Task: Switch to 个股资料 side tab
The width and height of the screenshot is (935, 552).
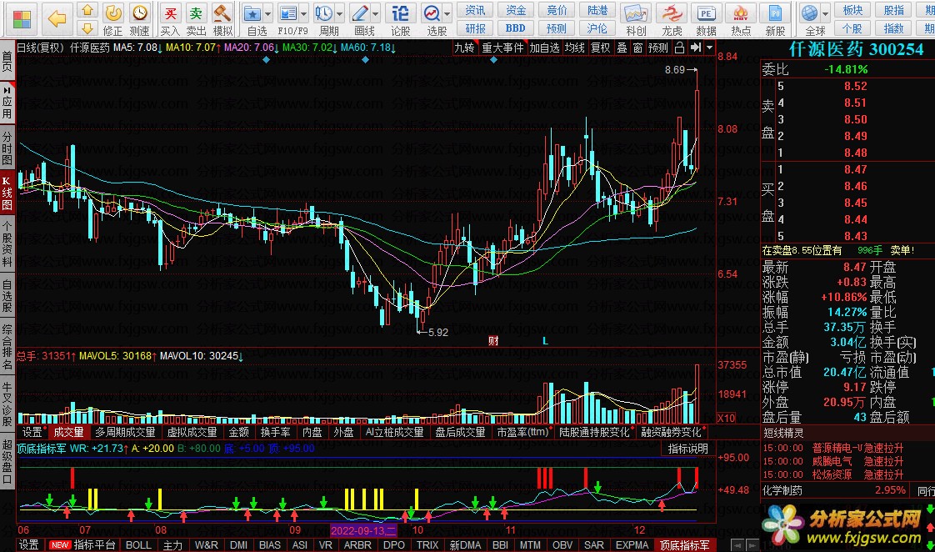Action: (x=7, y=244)
